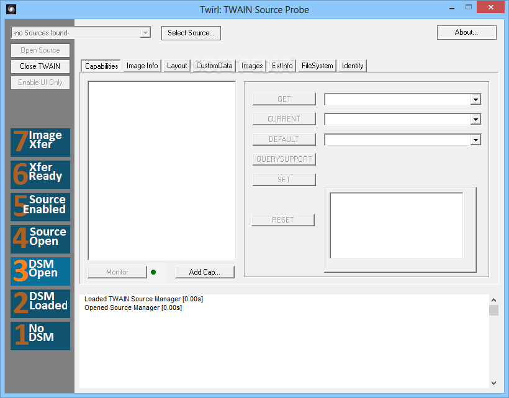509x398 pixels.
Task: Switch to the Image Info tab
Action: pyautogui.click(x=142, y=66)
